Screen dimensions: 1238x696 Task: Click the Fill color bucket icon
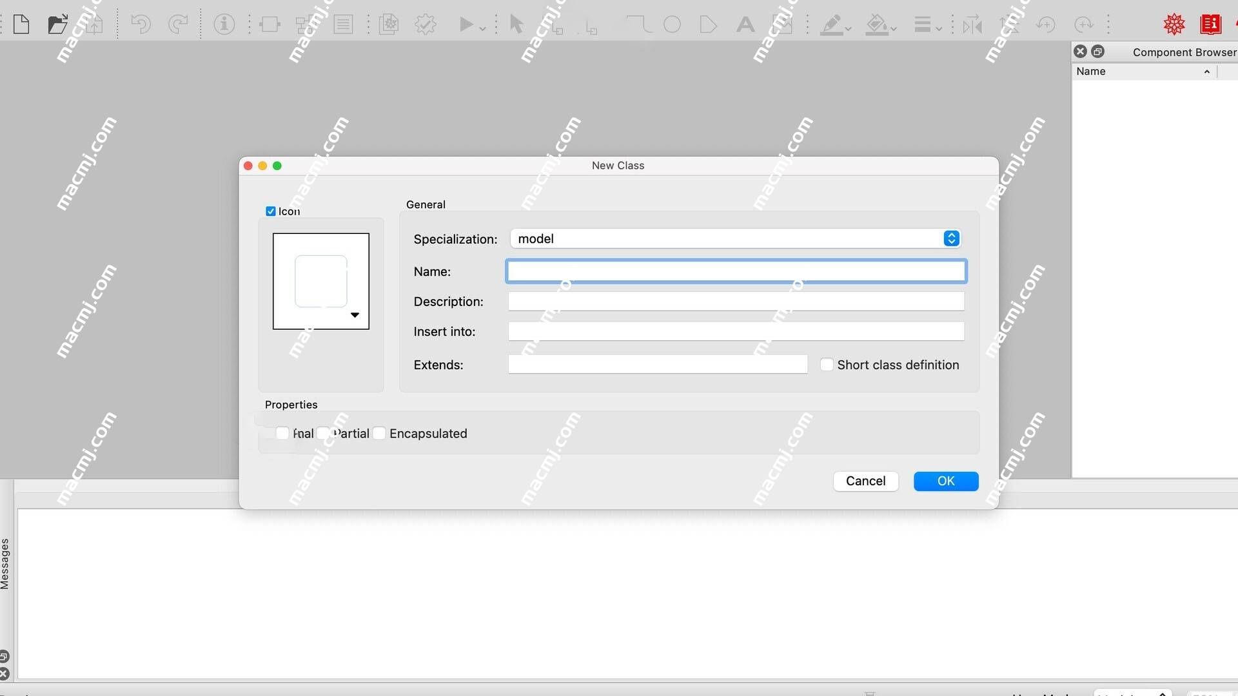(877, 24)
